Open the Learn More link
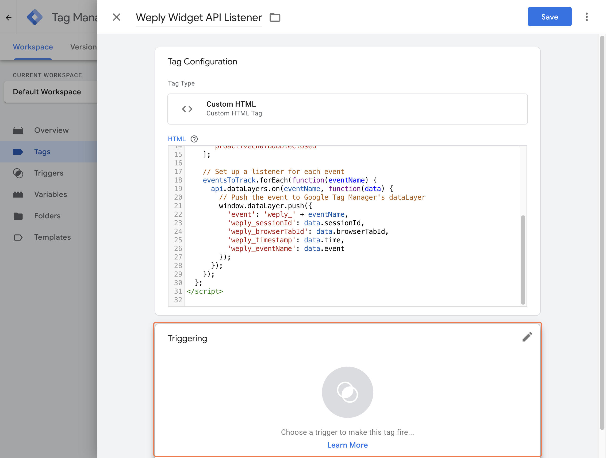The height and width of the screenshot is (458, 606). point(347,445)
